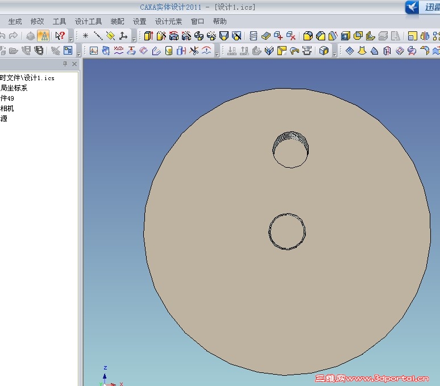Click the XYZ axis triad indicator

110,377
